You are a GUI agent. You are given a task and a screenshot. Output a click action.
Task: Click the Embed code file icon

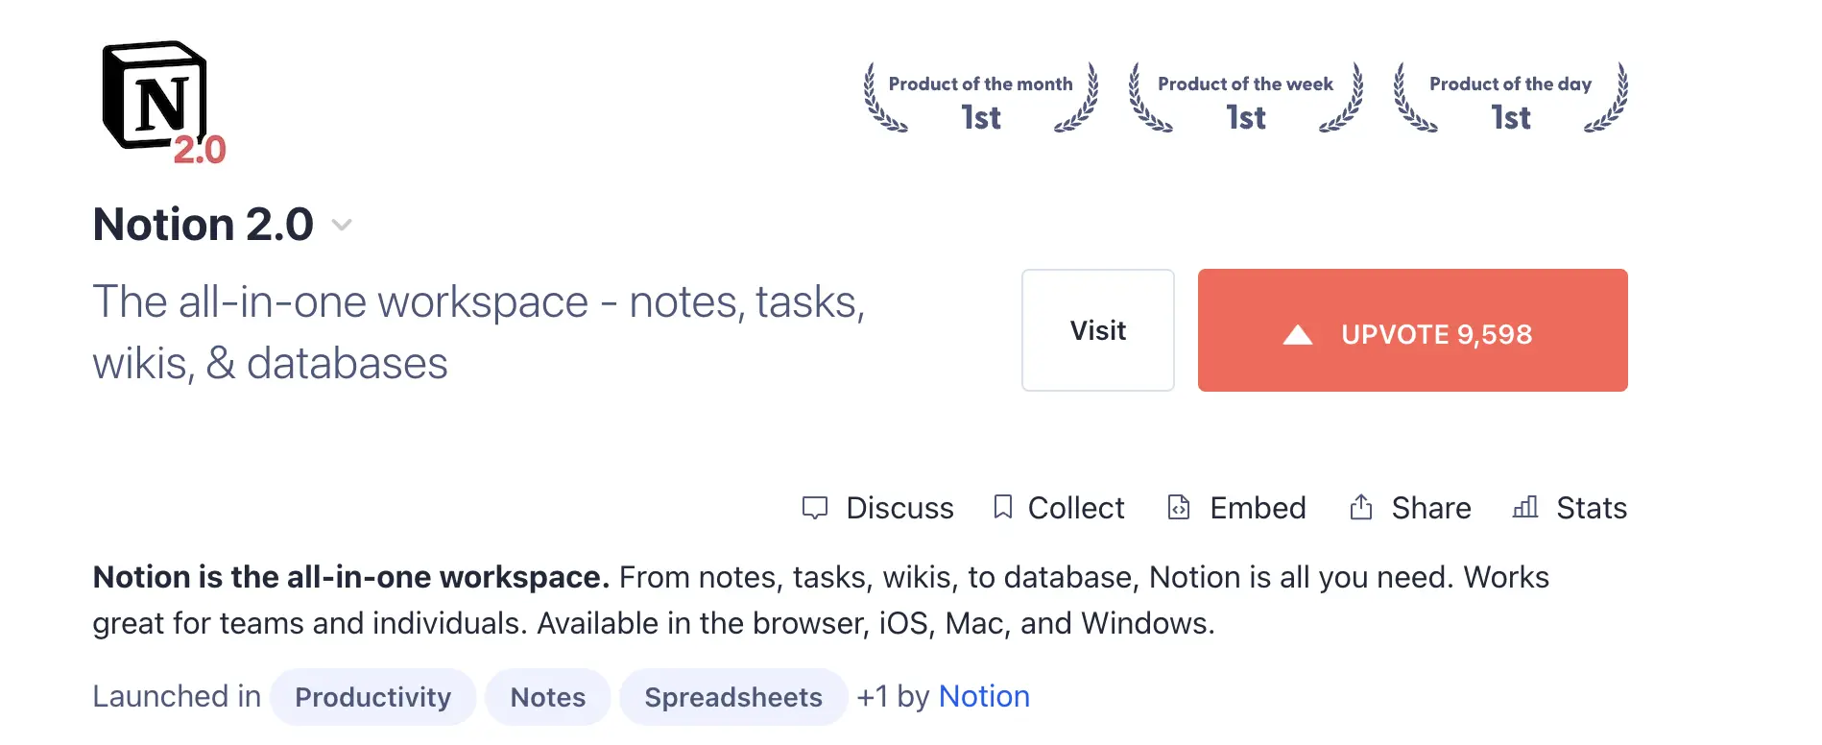click(1179, 507)
